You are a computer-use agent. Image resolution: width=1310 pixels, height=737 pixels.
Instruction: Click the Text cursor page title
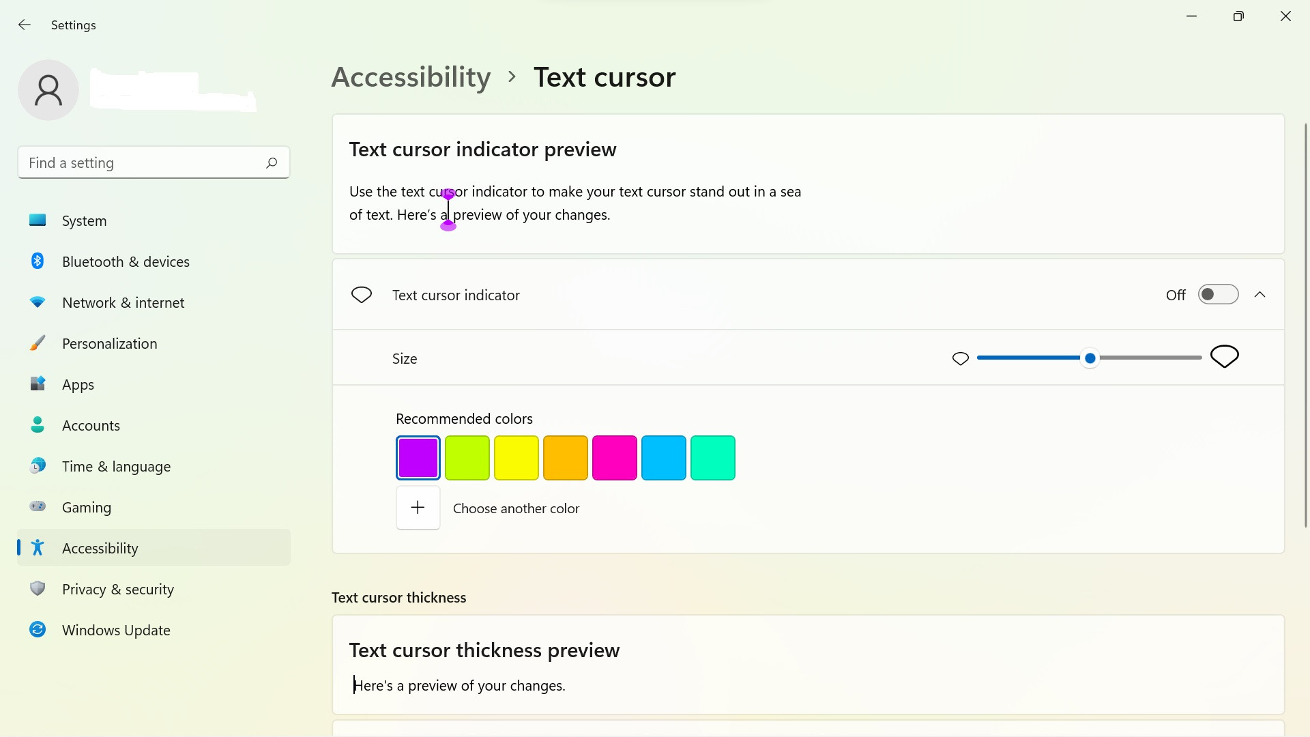coord(605,77)
